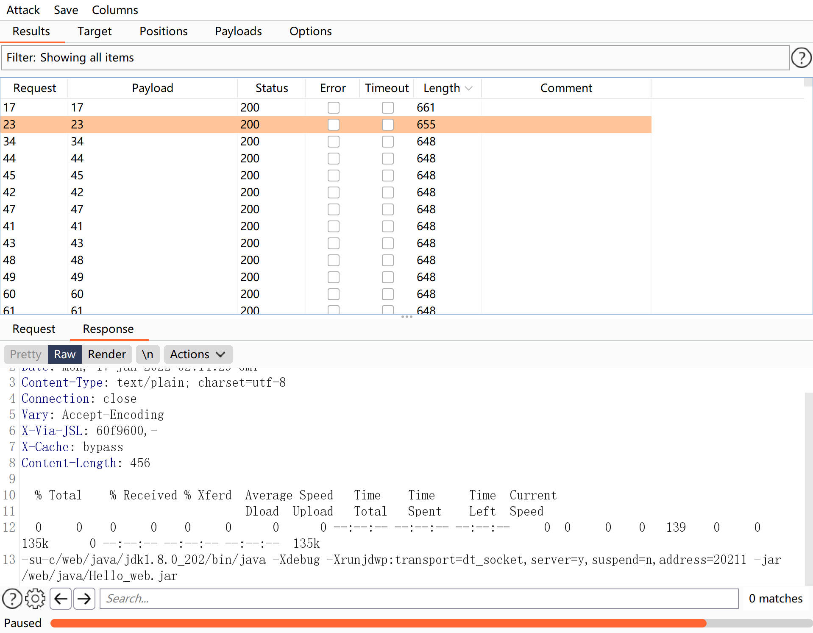This screenshot has height=633, width=813.
Task: Go to the previous search match arrow
Action: [61, 599]
